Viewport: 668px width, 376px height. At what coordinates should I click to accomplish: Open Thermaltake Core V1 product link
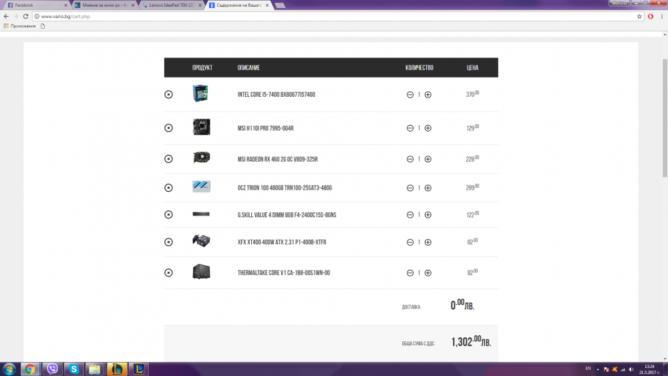click(x=284, y=273)
